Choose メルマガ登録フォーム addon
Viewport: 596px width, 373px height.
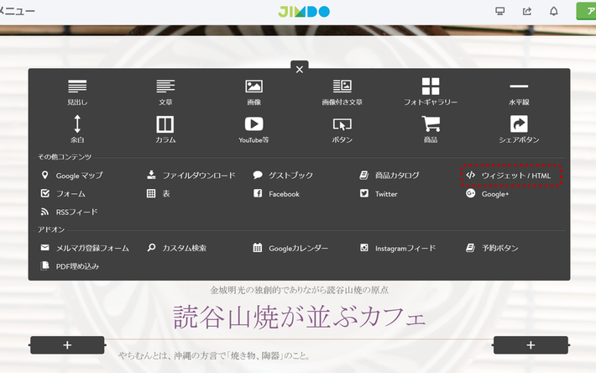[85, 248]
